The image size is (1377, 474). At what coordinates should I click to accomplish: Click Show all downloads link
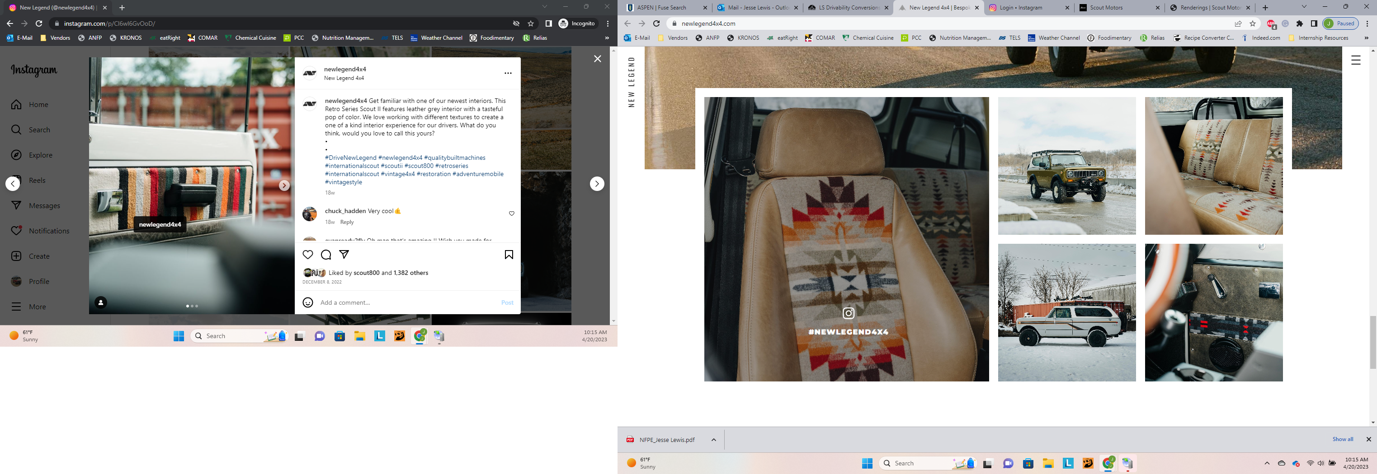tap(1342, 439)
